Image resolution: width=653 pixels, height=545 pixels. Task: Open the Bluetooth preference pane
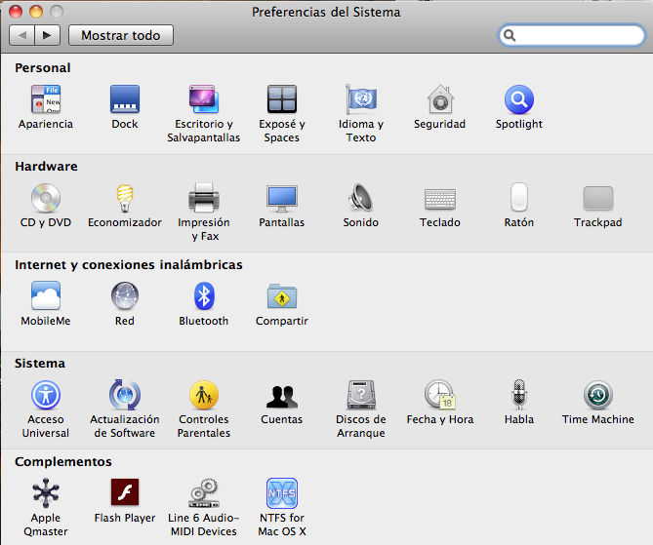click(x=204, y=297)
